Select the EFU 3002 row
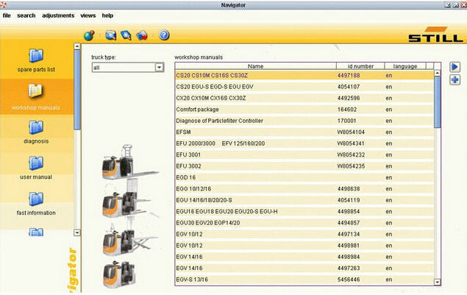Image resolution: width=467 pixels, height=295 pixels. click(304, 166)
